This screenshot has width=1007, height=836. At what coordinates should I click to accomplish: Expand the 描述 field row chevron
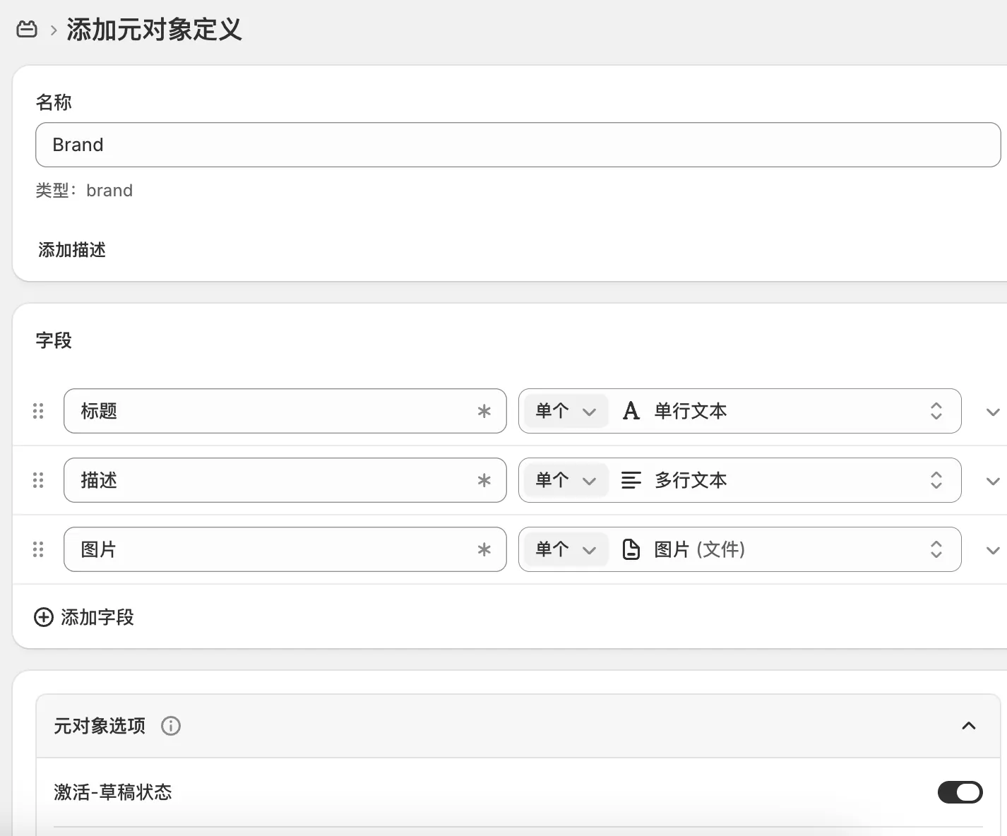[x=993, y=482]
